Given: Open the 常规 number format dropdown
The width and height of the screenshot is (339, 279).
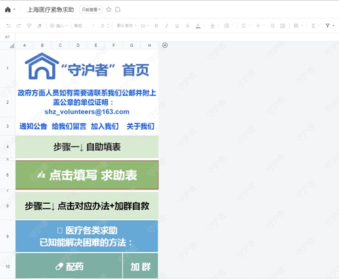Looking at the screenshot, I should (84, 26).
